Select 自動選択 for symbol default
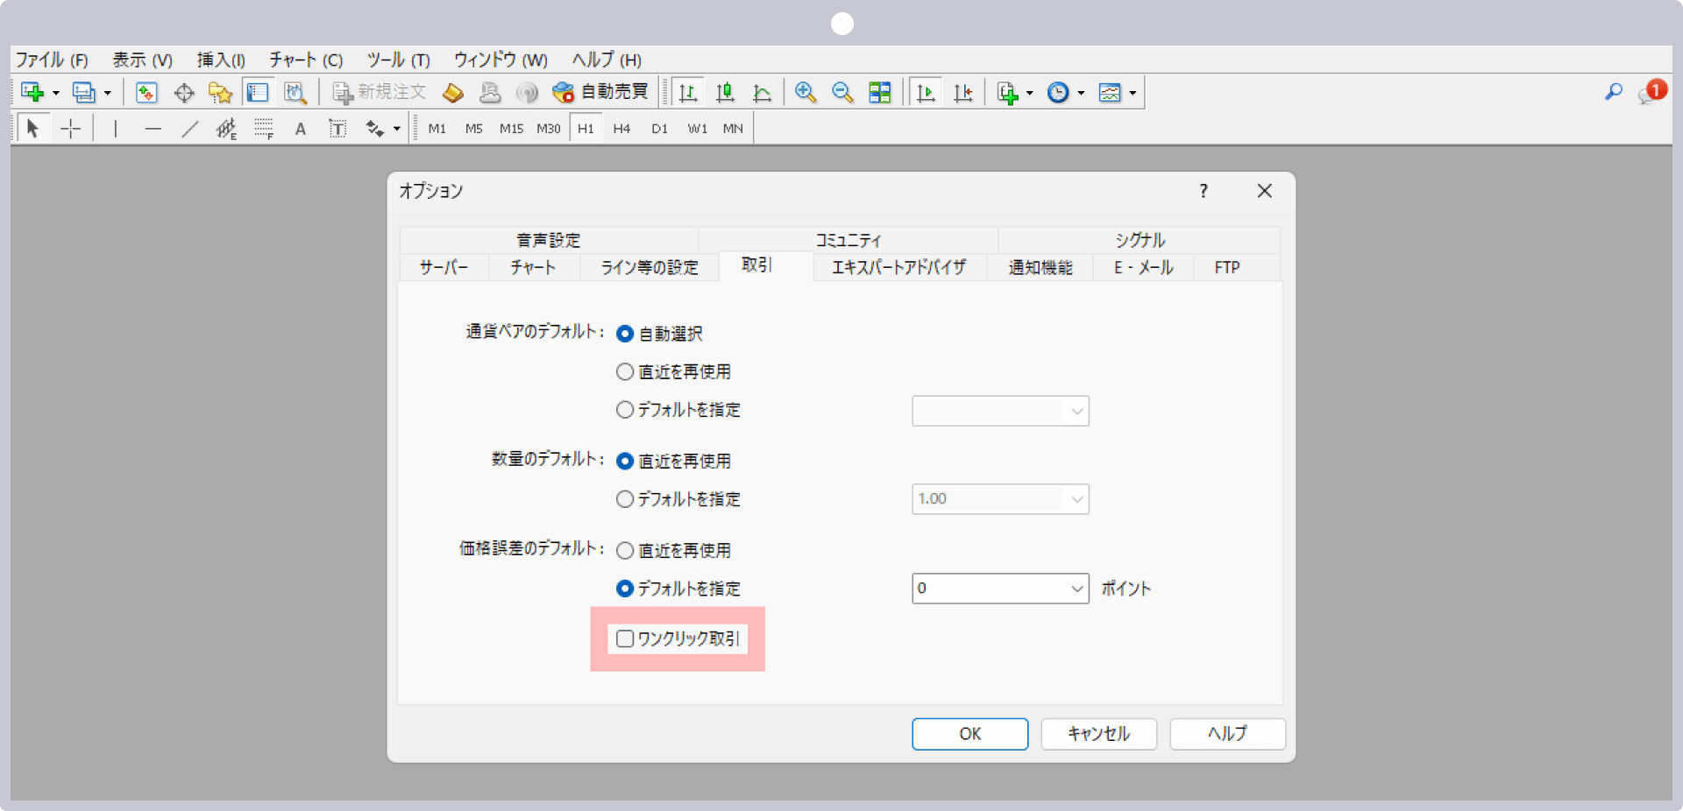Viewport: 1683px width, 811px height. point(659,334)
